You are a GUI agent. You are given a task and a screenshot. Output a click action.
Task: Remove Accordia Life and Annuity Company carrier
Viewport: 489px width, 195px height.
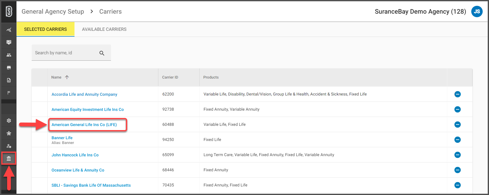458,94
